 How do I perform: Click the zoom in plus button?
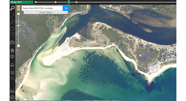[18, 14]
